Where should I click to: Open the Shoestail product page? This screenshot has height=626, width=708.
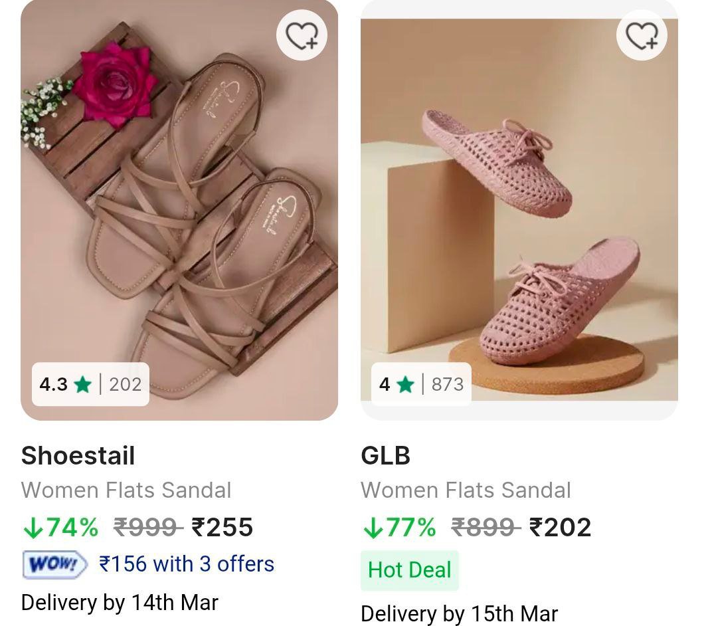pyautogui.click(x=78, y=457)
